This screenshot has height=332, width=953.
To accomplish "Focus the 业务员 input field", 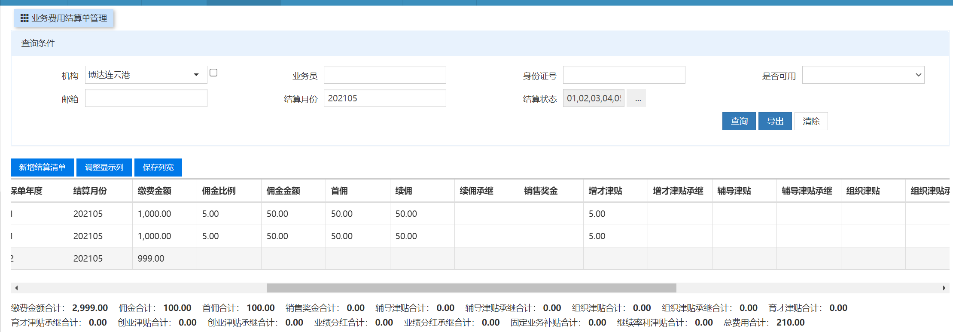I will pyautogui.click(x=385, y=75).
